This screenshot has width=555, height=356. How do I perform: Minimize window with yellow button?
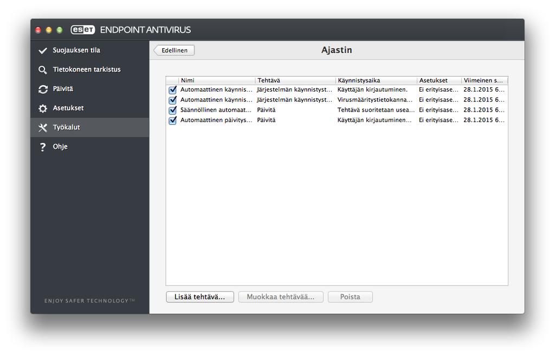coord(49,30)
